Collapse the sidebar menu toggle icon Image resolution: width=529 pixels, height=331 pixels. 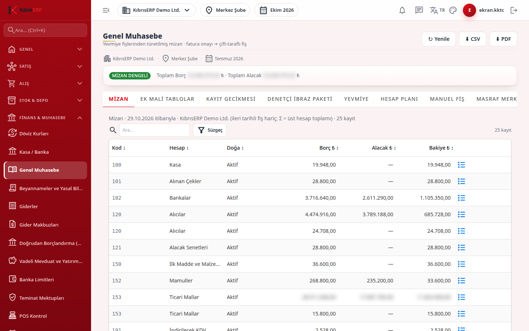pos(106,10)
